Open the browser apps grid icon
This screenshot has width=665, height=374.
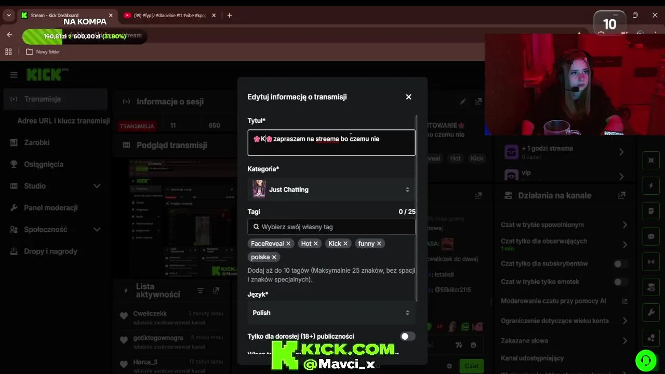point(8,52)
